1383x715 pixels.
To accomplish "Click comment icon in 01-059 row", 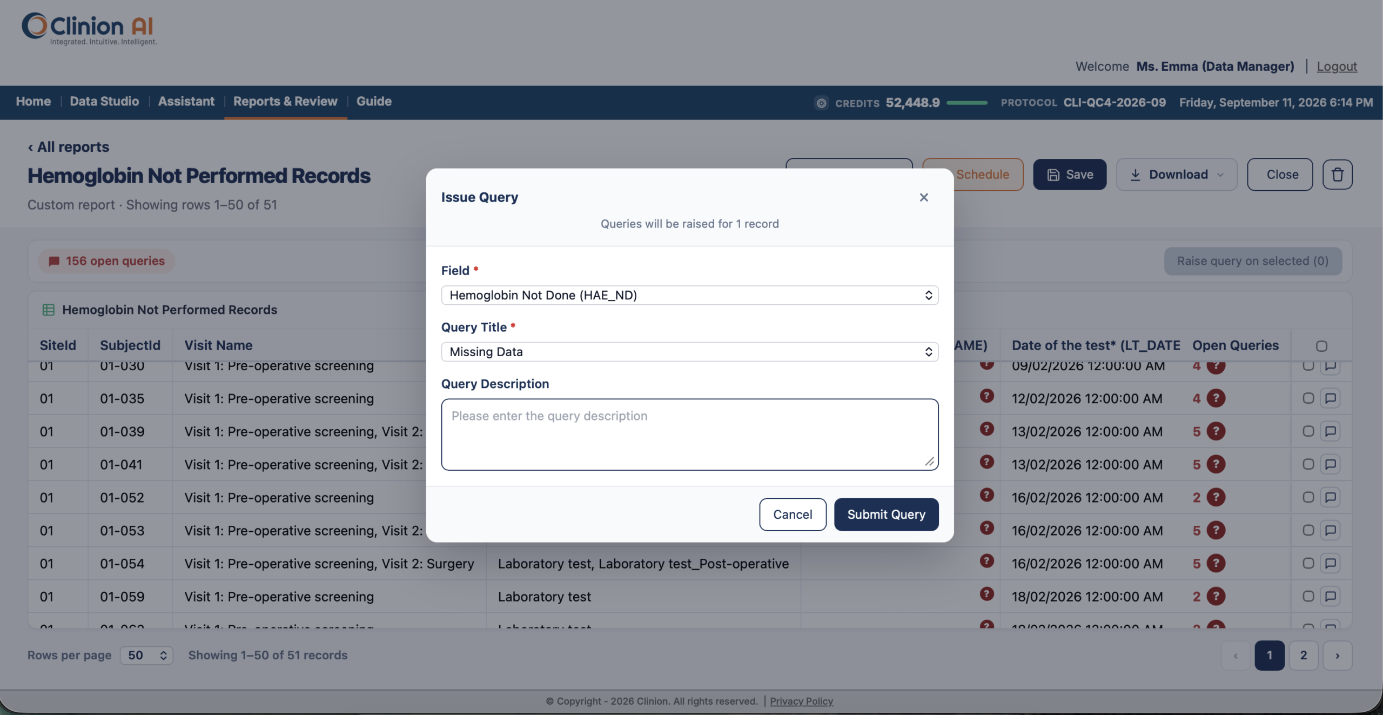I will tap(1330, 596).
